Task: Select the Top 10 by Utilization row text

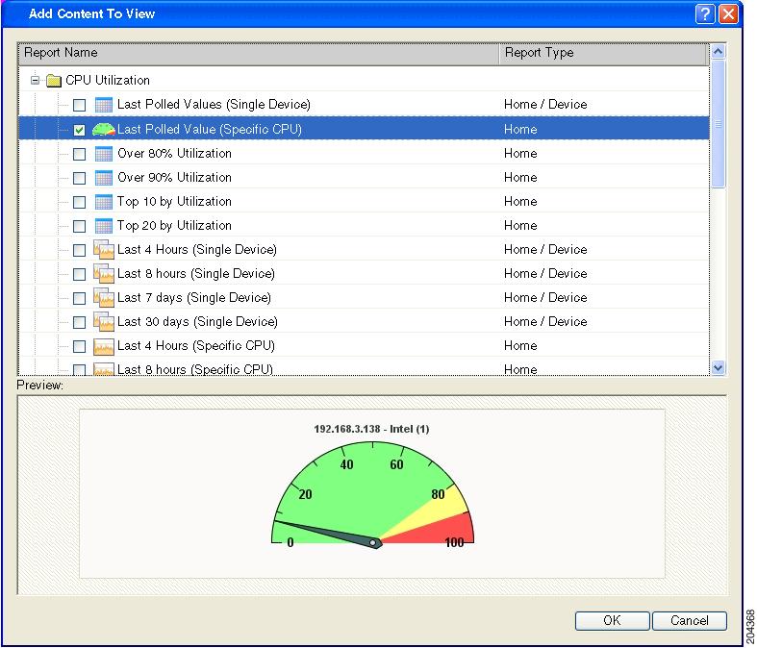Action: (x=174, y=202)
